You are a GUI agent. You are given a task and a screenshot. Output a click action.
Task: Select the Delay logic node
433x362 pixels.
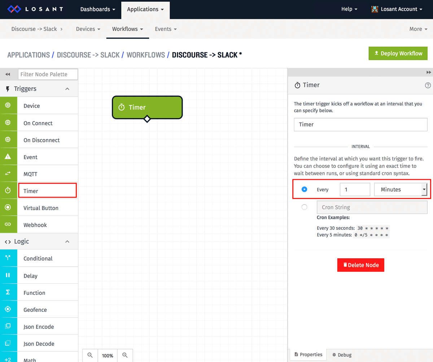pyautogui.click(x=39, y=276)
